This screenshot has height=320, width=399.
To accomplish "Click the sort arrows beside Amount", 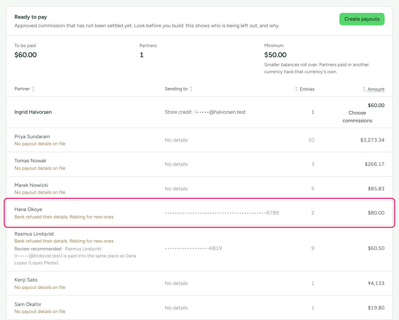I will pyautogui.click(x=364, y=89).
